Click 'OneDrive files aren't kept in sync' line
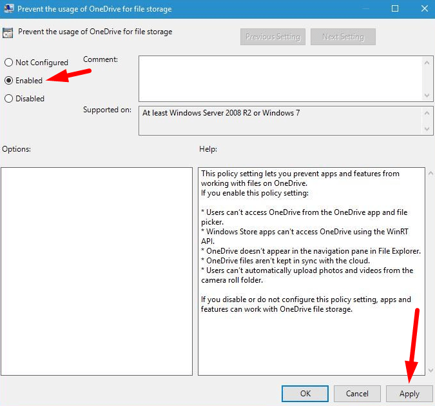 click(x=285, y=261)
